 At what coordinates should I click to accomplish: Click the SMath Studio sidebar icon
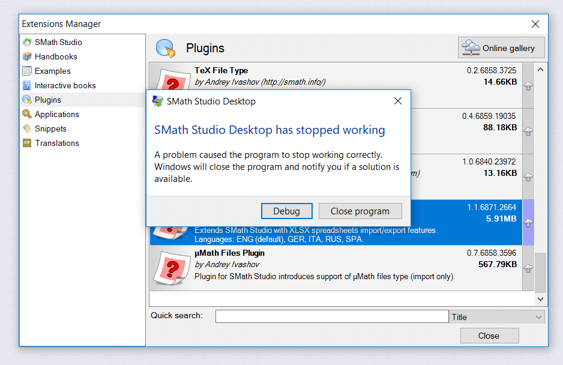(x=27, y=43)
